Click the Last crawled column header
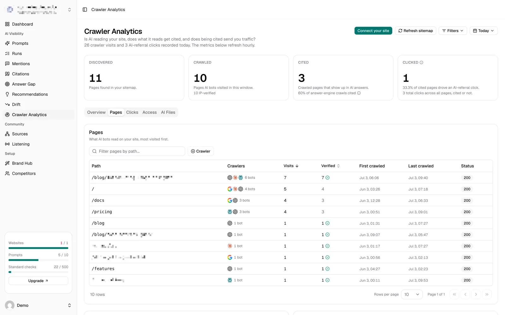Image resolution: width=505 pixels, height=315 pixels. (421, 166)
